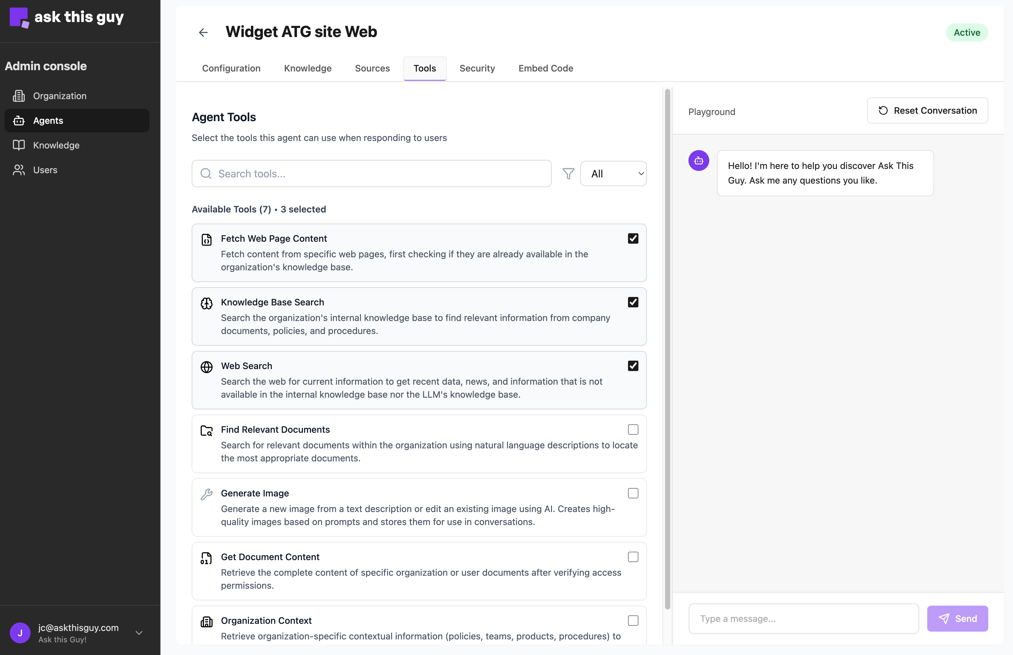This screenshot has height=655, width=1013.
Task: Click the Knowledge Base Search brain icon
Action: click(207, 303)
